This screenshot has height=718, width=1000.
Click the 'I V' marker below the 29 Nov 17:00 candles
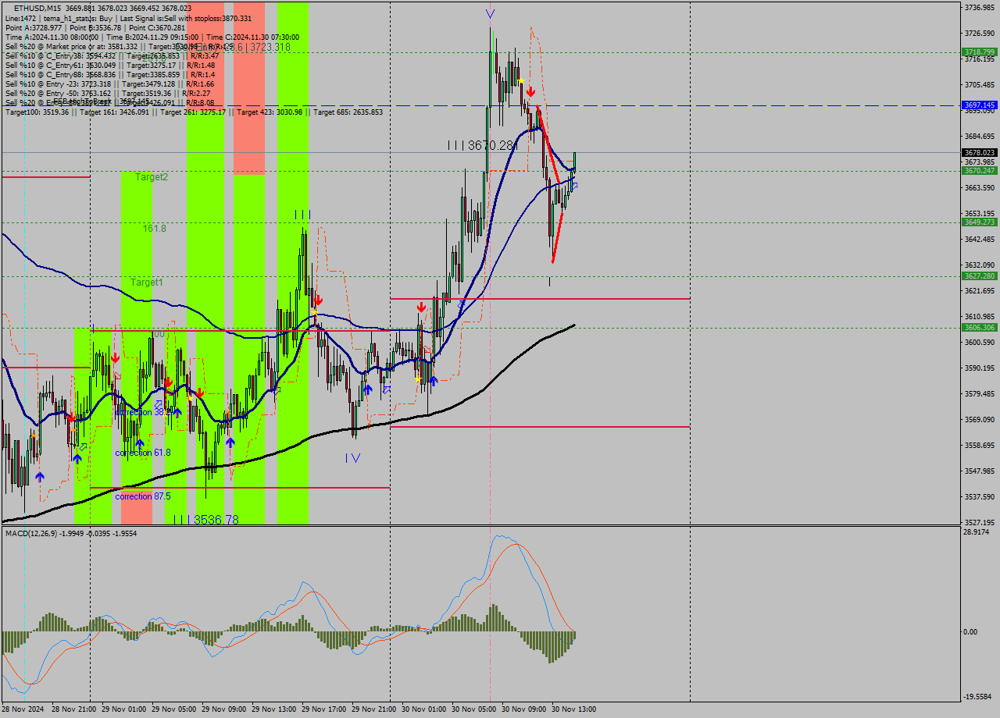(x=352, y=457)
